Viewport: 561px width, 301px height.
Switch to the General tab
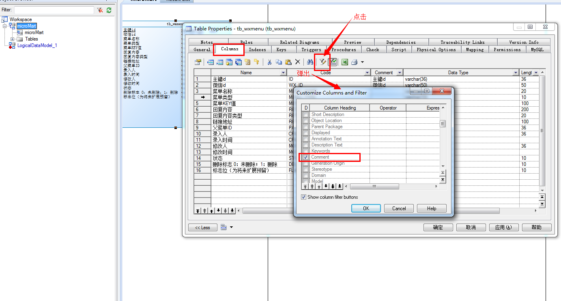(x=202, y=49)
